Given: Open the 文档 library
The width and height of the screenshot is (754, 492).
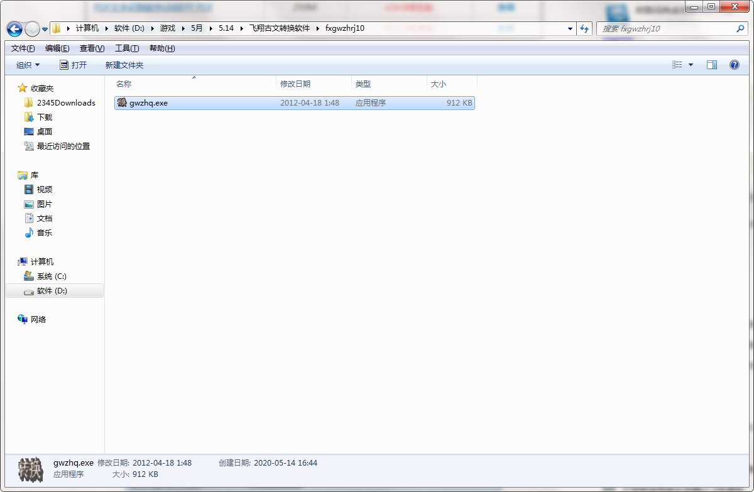Looking at the screenshot, I should pyautogui.click(x=45, y=218).
